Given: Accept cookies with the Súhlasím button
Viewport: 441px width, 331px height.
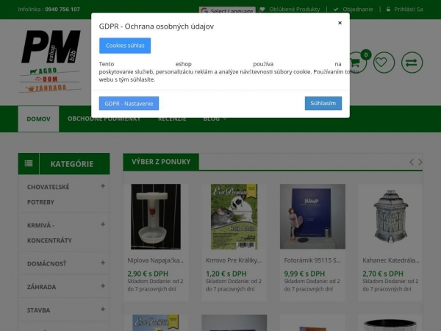Looking at the screenshot, I should pos(323,103).
